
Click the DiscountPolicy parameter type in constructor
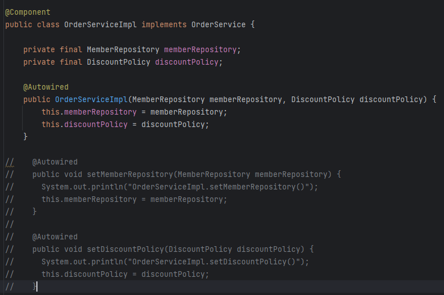(x=323, y=99)
